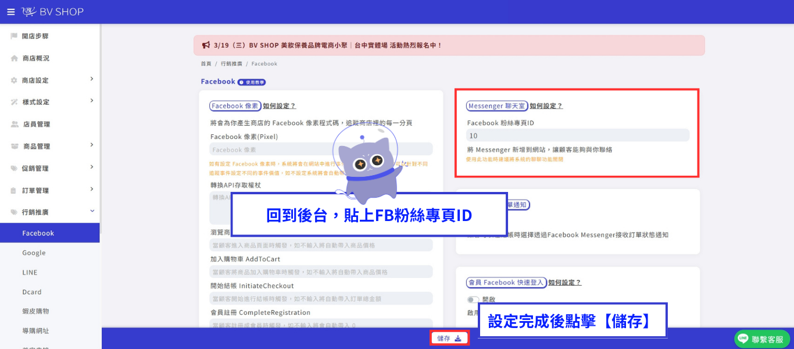Viewport: 794px width, 349px height.
Task: Go to 行銷推廣 in the breadcrumb
Action: 231,64
